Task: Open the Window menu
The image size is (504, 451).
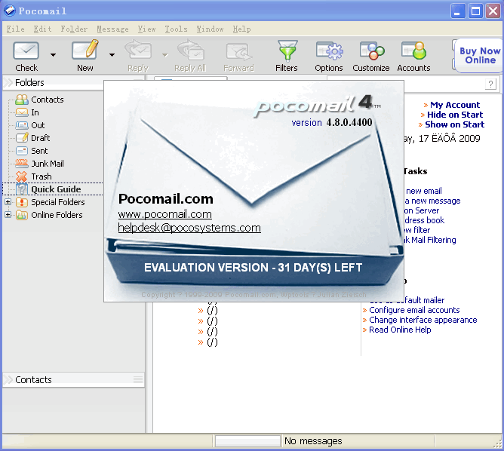Action: [210, 29]
